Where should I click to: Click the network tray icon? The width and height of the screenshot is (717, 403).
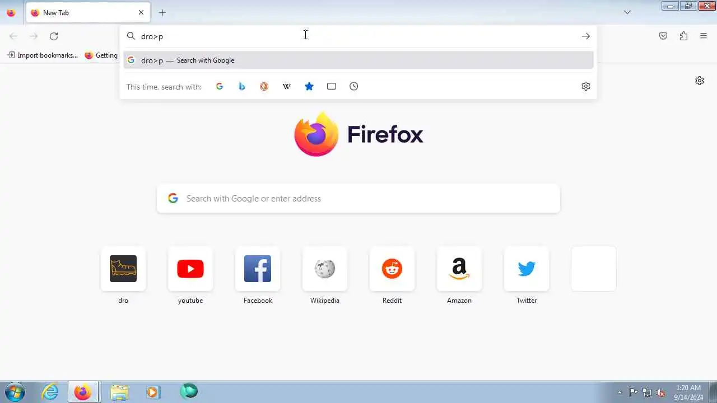pos(647,392)
